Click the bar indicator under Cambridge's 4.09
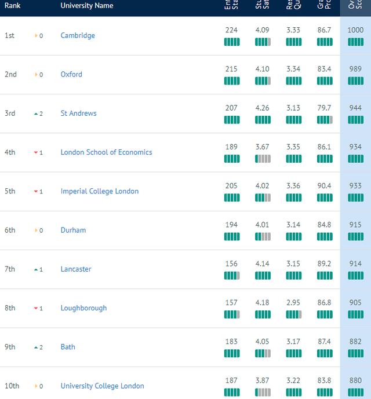Image resolution: width=371 pixels, height=399 pixels. point(263,42)
